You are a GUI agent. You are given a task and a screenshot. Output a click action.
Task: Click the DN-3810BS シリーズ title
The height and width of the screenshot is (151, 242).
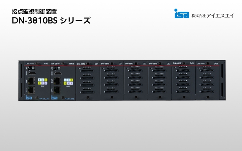51,20
